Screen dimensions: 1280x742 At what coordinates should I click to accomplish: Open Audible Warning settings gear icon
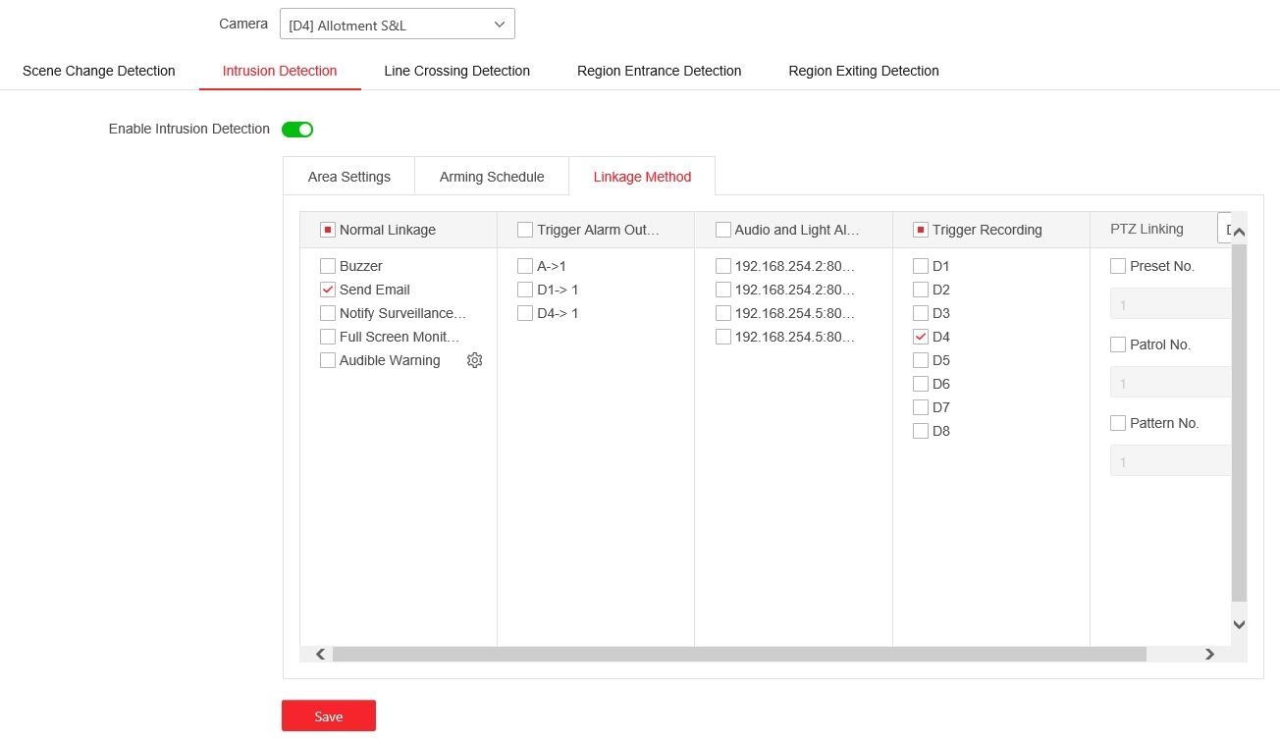click(x=475, y=360)
